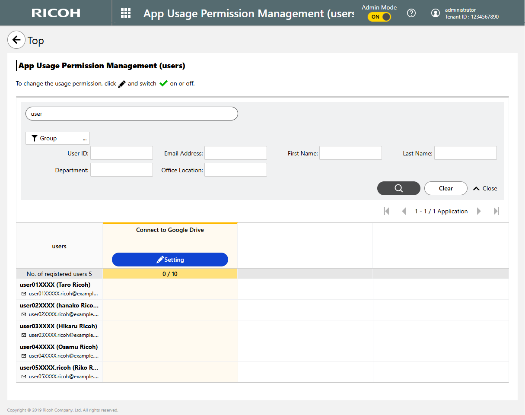525x415 pixels.
Task: Toggle the Admin Mode switch off
Action: [x=379, y=17]
